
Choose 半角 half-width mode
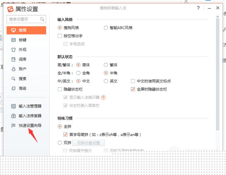pyautogui.click(x=106, y=73)
